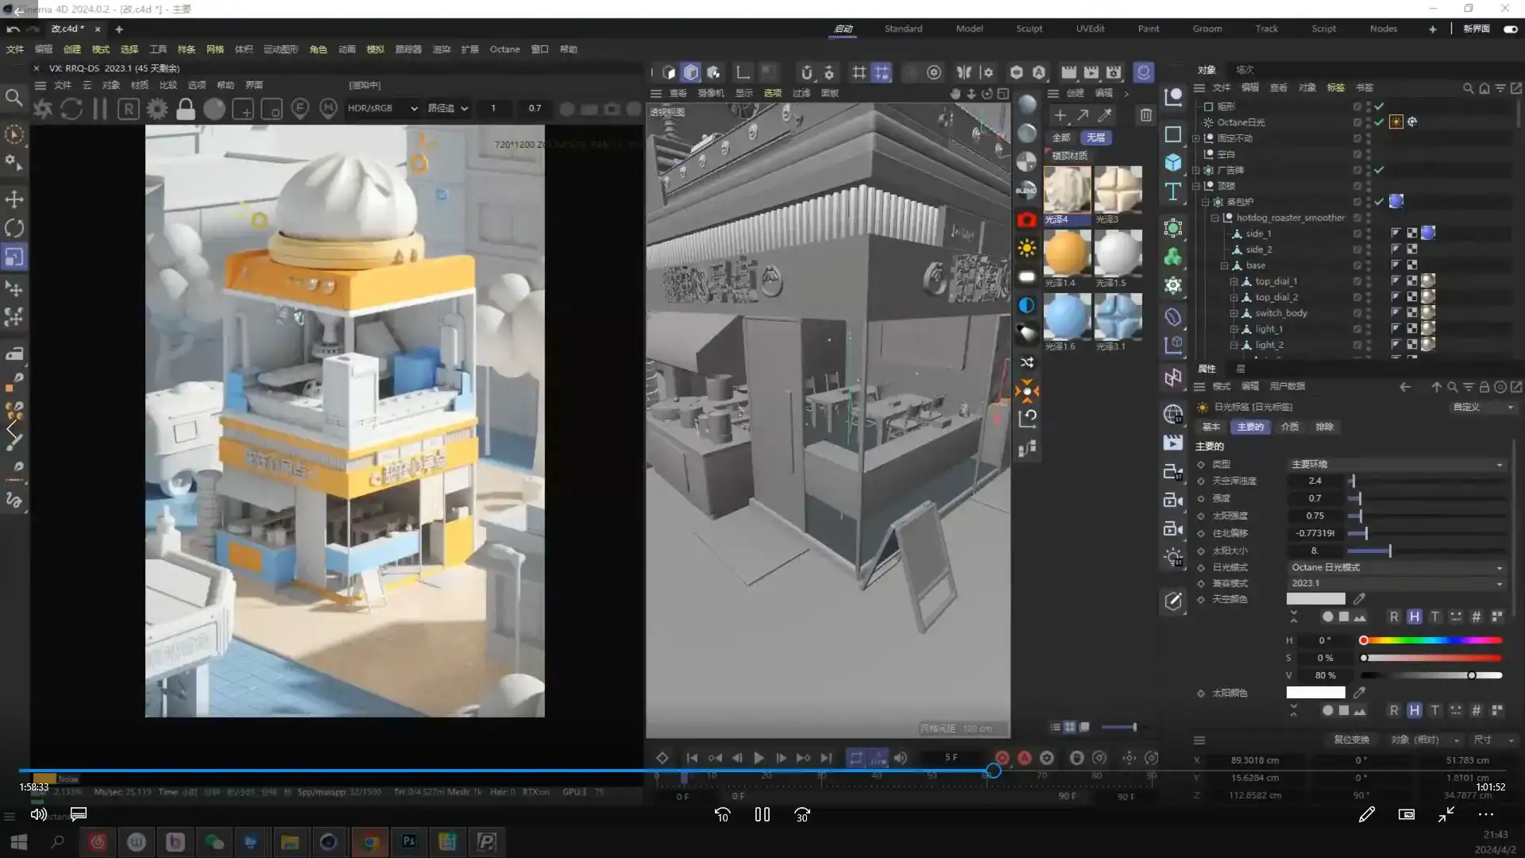Toggle the layer square of side_1
The height and width of the screenshot is (858, 1525).
(x=1357, y=234)
